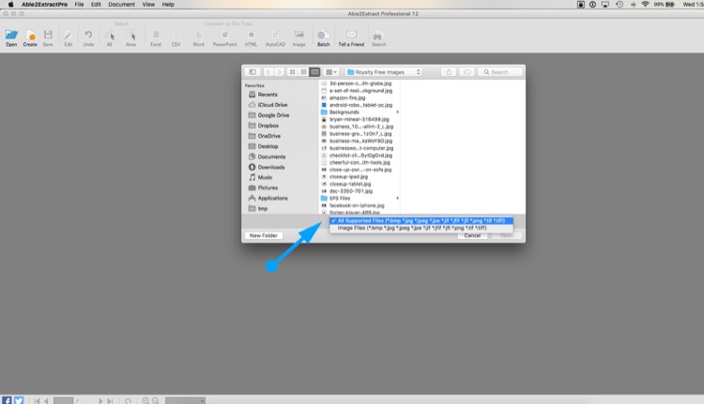
Task: Click the dialog forward navigation arrow
Action: tap(279, 72)
